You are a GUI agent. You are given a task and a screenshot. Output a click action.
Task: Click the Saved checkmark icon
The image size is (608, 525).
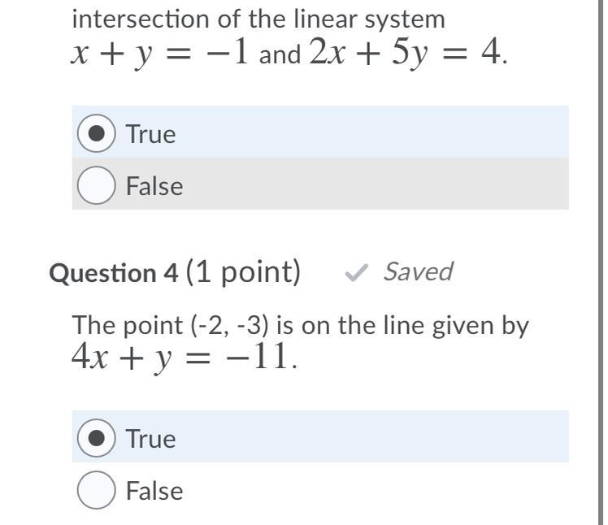click(x=354, y=273)
